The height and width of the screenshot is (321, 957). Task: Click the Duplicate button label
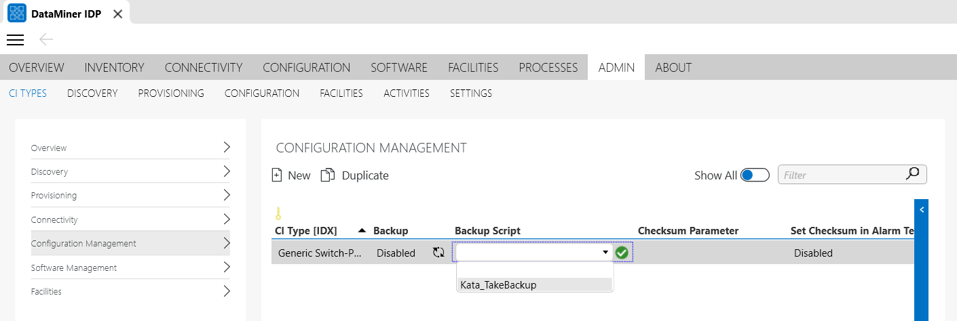coord(365,175)
